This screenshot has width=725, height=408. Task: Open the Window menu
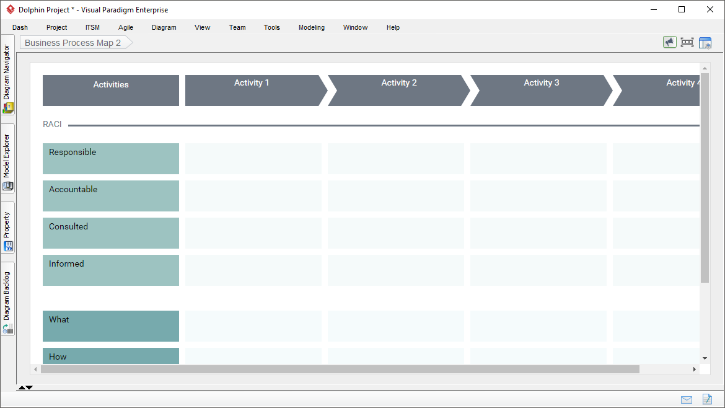355,27
